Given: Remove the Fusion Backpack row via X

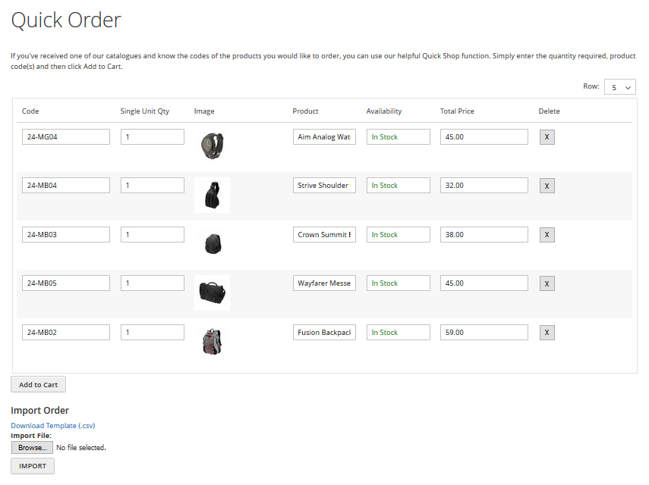Looking at the screenshot, I should (547, 333).
